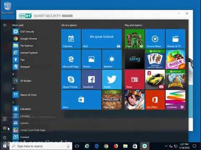
Task: Jump to letter C app group header
Action: point(13,102)
